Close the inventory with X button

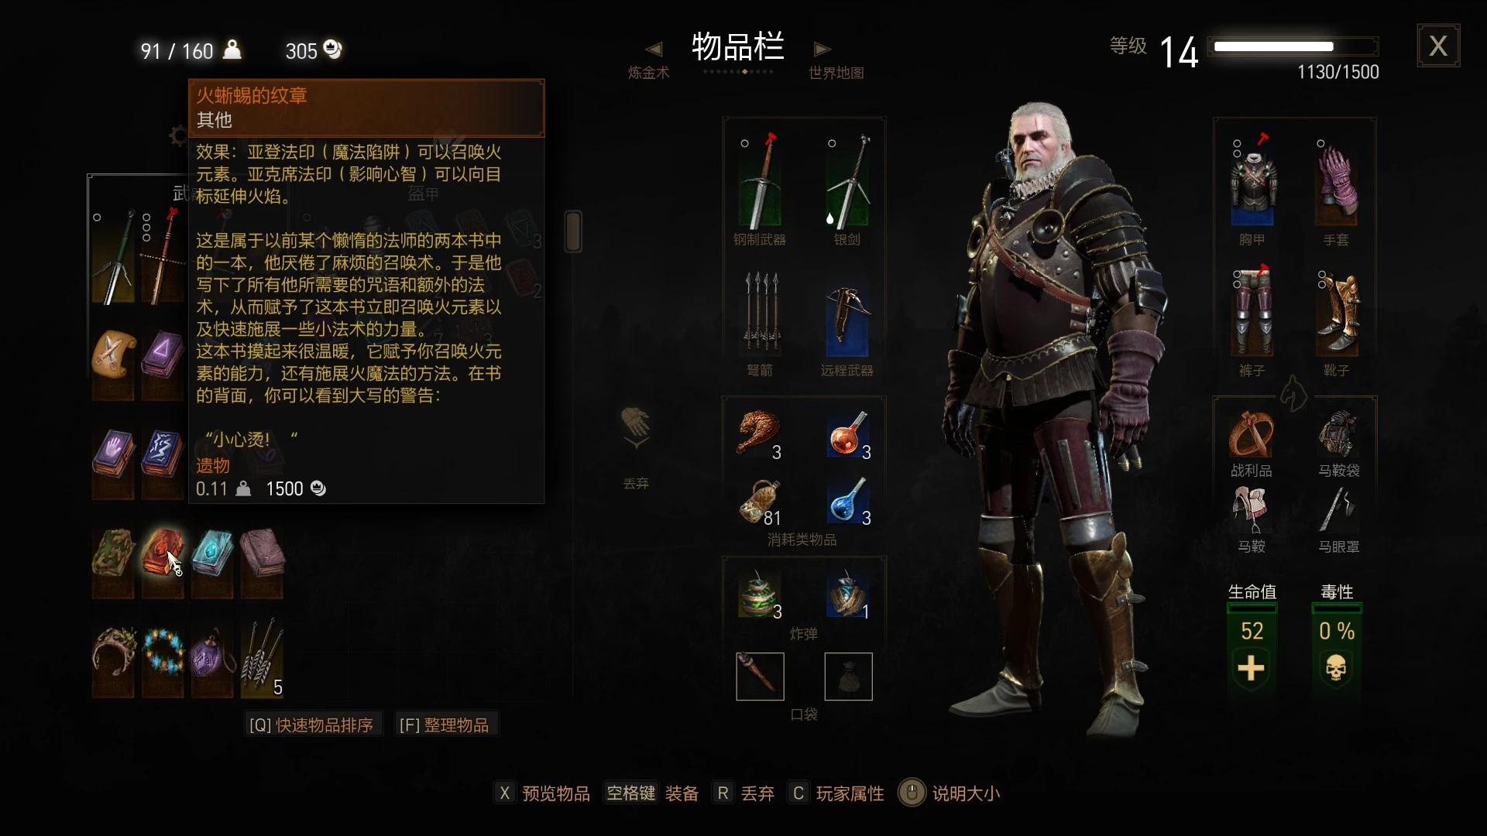(1438, 46)
